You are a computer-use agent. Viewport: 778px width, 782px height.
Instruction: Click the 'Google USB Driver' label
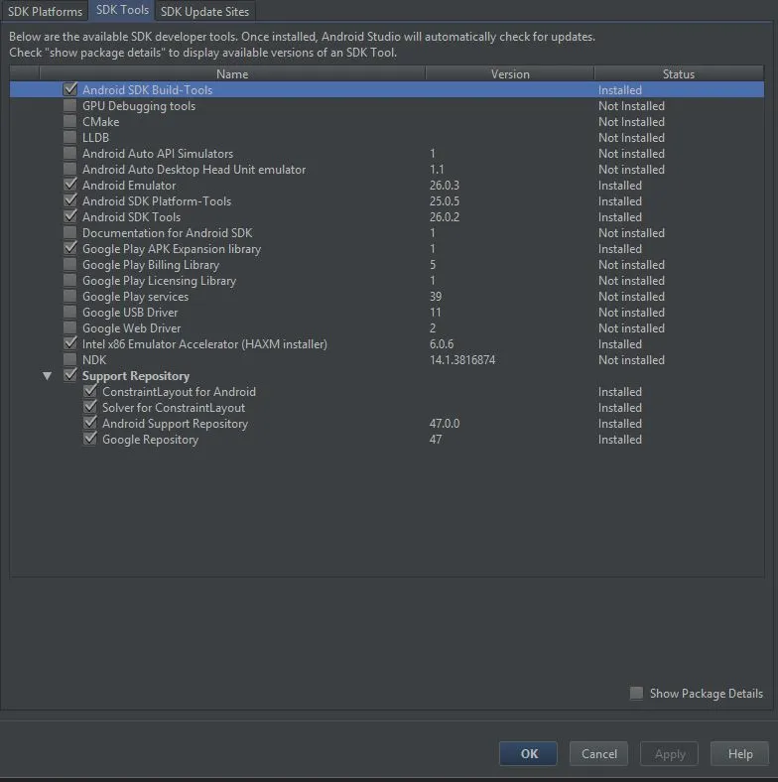pyautogui.click(x=130, y=313)
